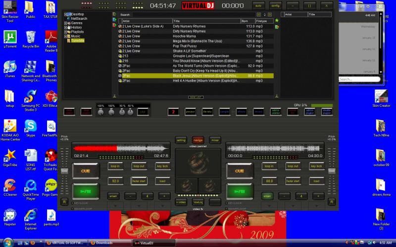Click the preview button
The image size is (396, 247).
pos(191,112)
